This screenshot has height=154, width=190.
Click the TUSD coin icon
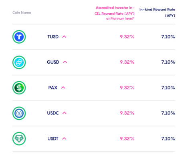coord(19,37)
